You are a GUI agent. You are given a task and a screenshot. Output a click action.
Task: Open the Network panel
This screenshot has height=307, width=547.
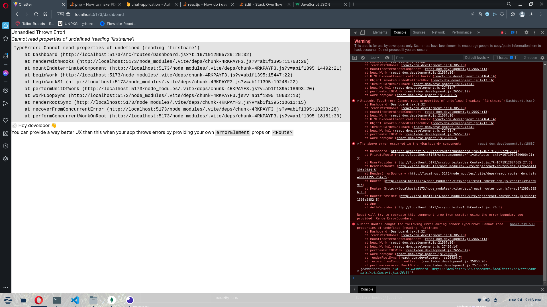438,32
